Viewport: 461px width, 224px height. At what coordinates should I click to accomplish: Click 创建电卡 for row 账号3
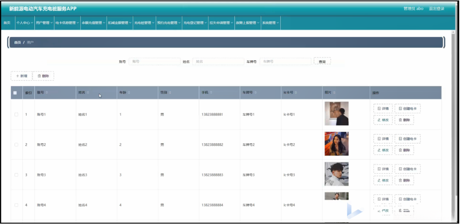408,169
